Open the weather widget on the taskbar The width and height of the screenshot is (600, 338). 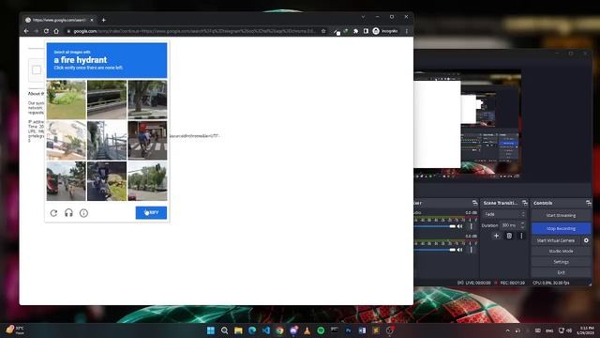[x=16, y=330]
